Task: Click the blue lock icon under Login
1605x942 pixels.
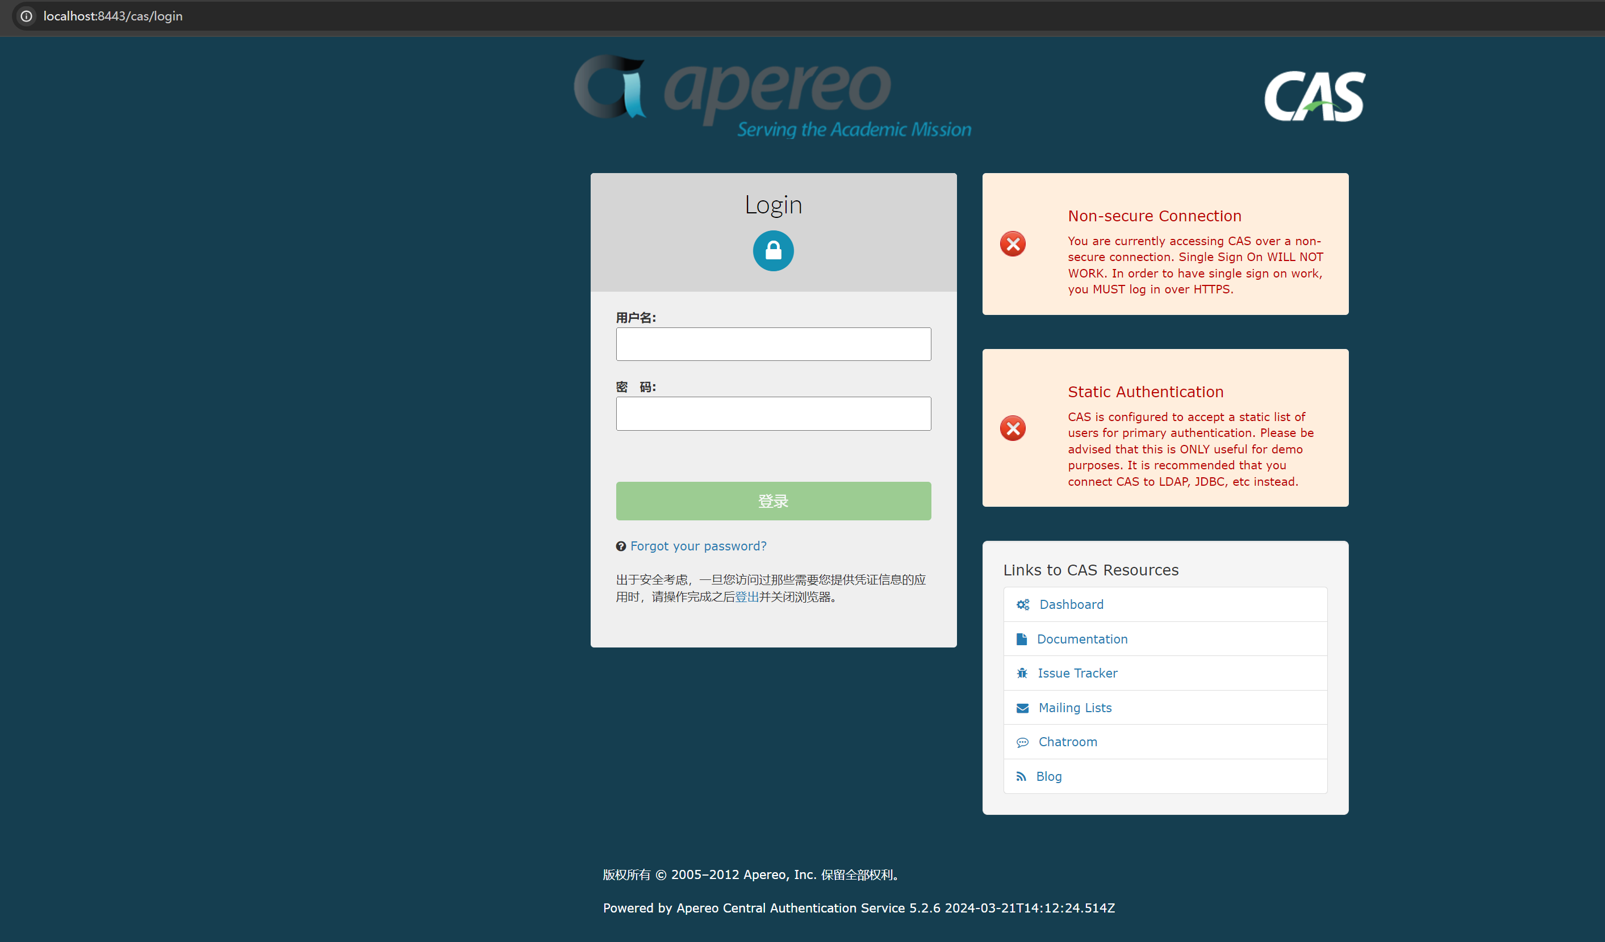Action: pyautogui.click(x=773, y=251)
